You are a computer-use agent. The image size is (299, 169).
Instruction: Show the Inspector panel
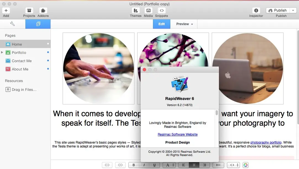click(x=256, y=10)
